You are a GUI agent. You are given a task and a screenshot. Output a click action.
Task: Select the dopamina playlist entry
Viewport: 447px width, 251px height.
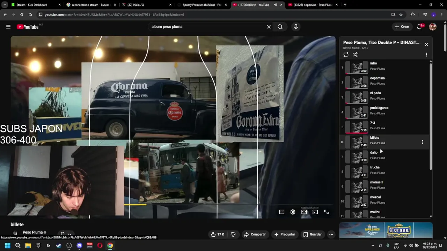[x=384, y=82]
